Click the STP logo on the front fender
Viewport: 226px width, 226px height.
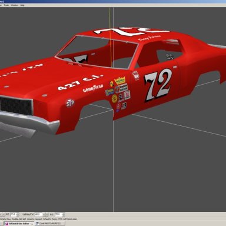[70, 103]
